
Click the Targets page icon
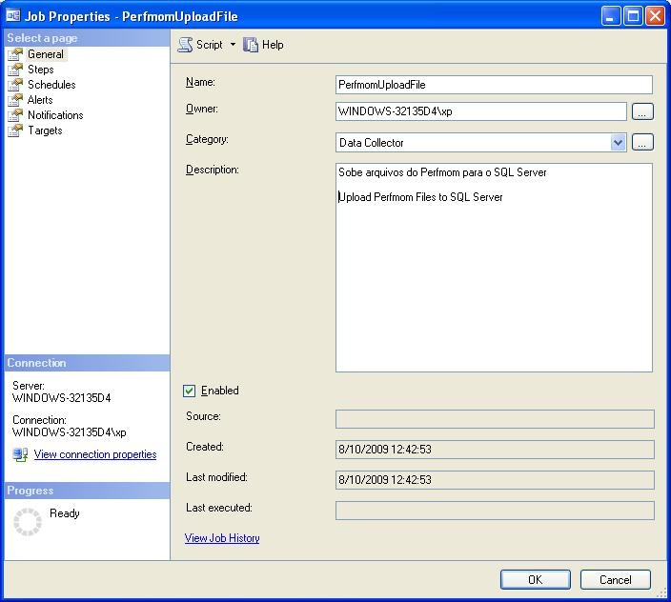coord(15,130)
